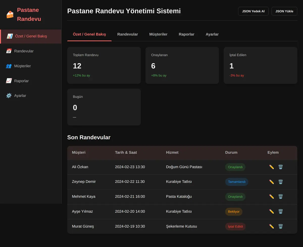Edit Mehmet Kaya's appointment with pencil icon
Viewport: 303px width, 247px height.
[x=272, y=196]
